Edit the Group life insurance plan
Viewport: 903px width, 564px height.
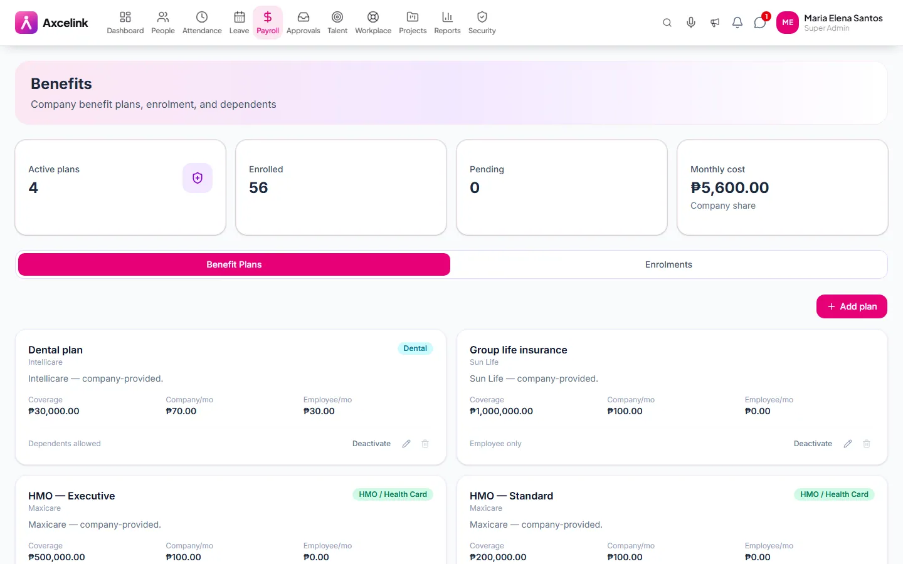(848, 444)
